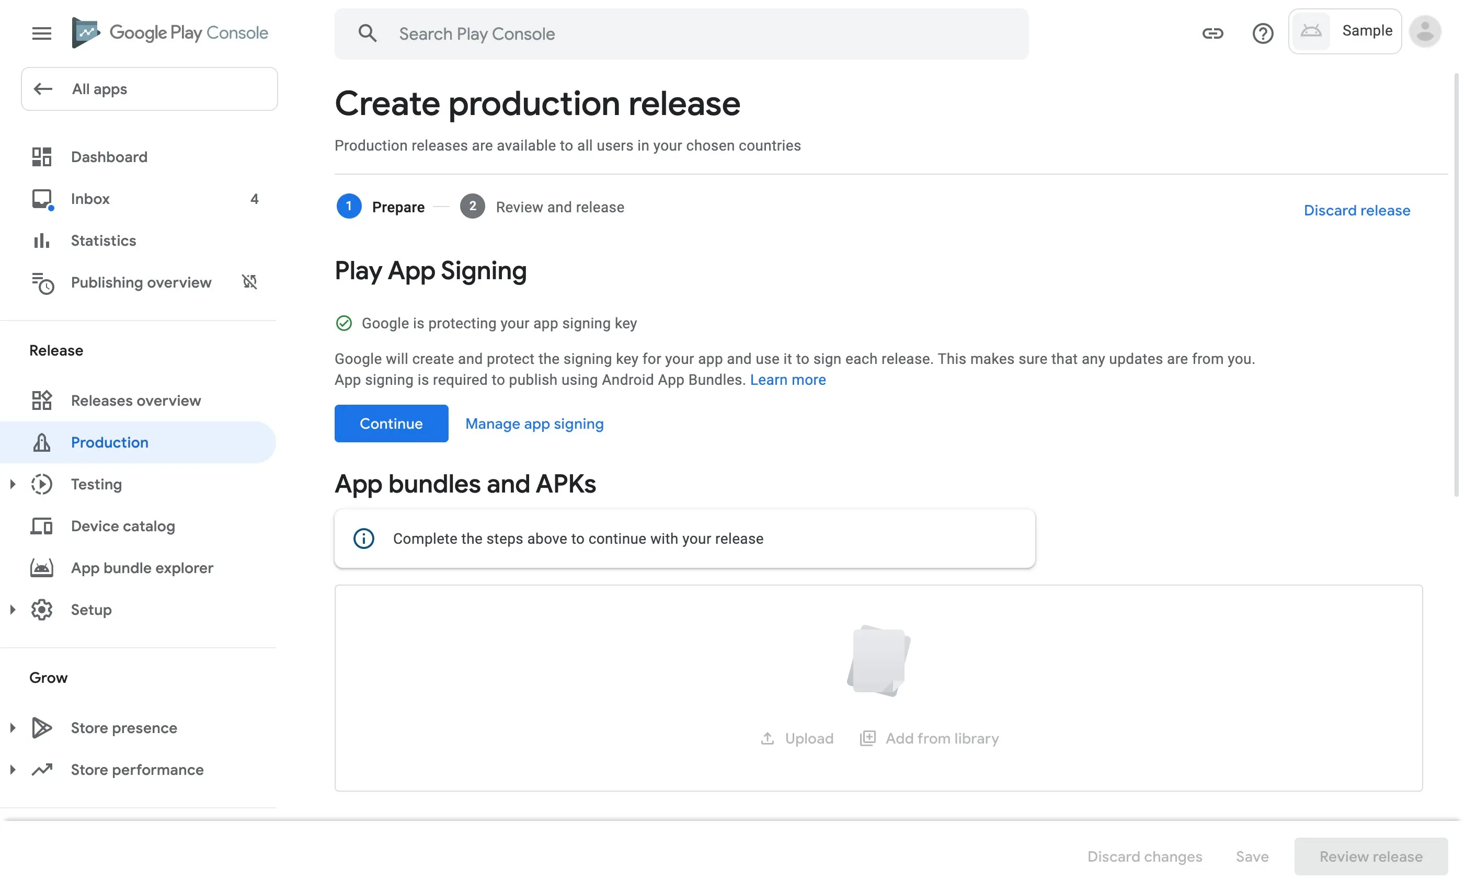This screenshot has width=1465, height=892.
Task: Open the hamburger navigation menu
Action: pyautogui.click(x=42, y=33)
